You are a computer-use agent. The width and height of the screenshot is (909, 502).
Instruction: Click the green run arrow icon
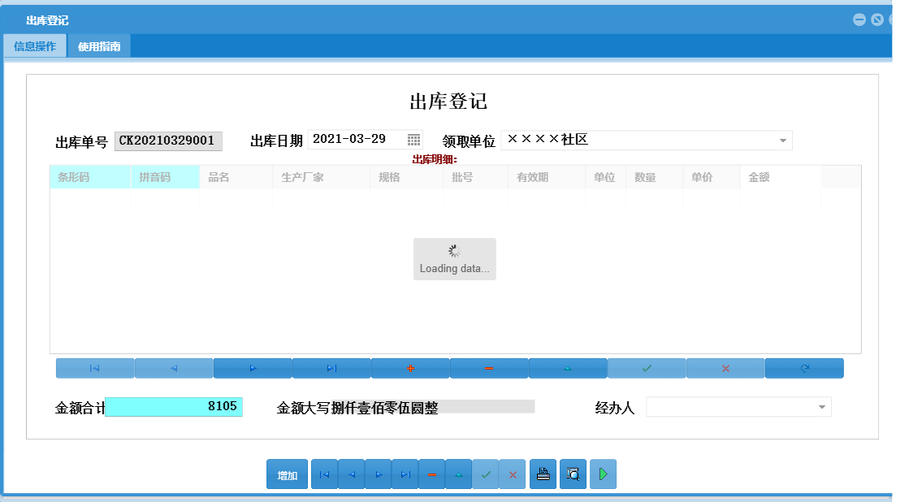pos(603,474)
